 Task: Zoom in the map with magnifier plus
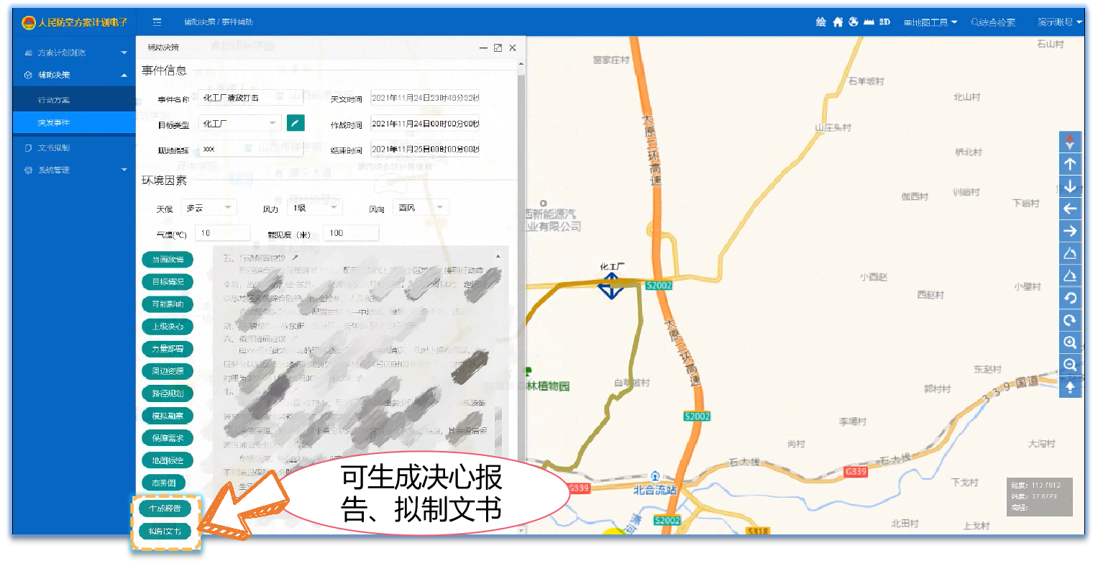[x=1070, y=342]
